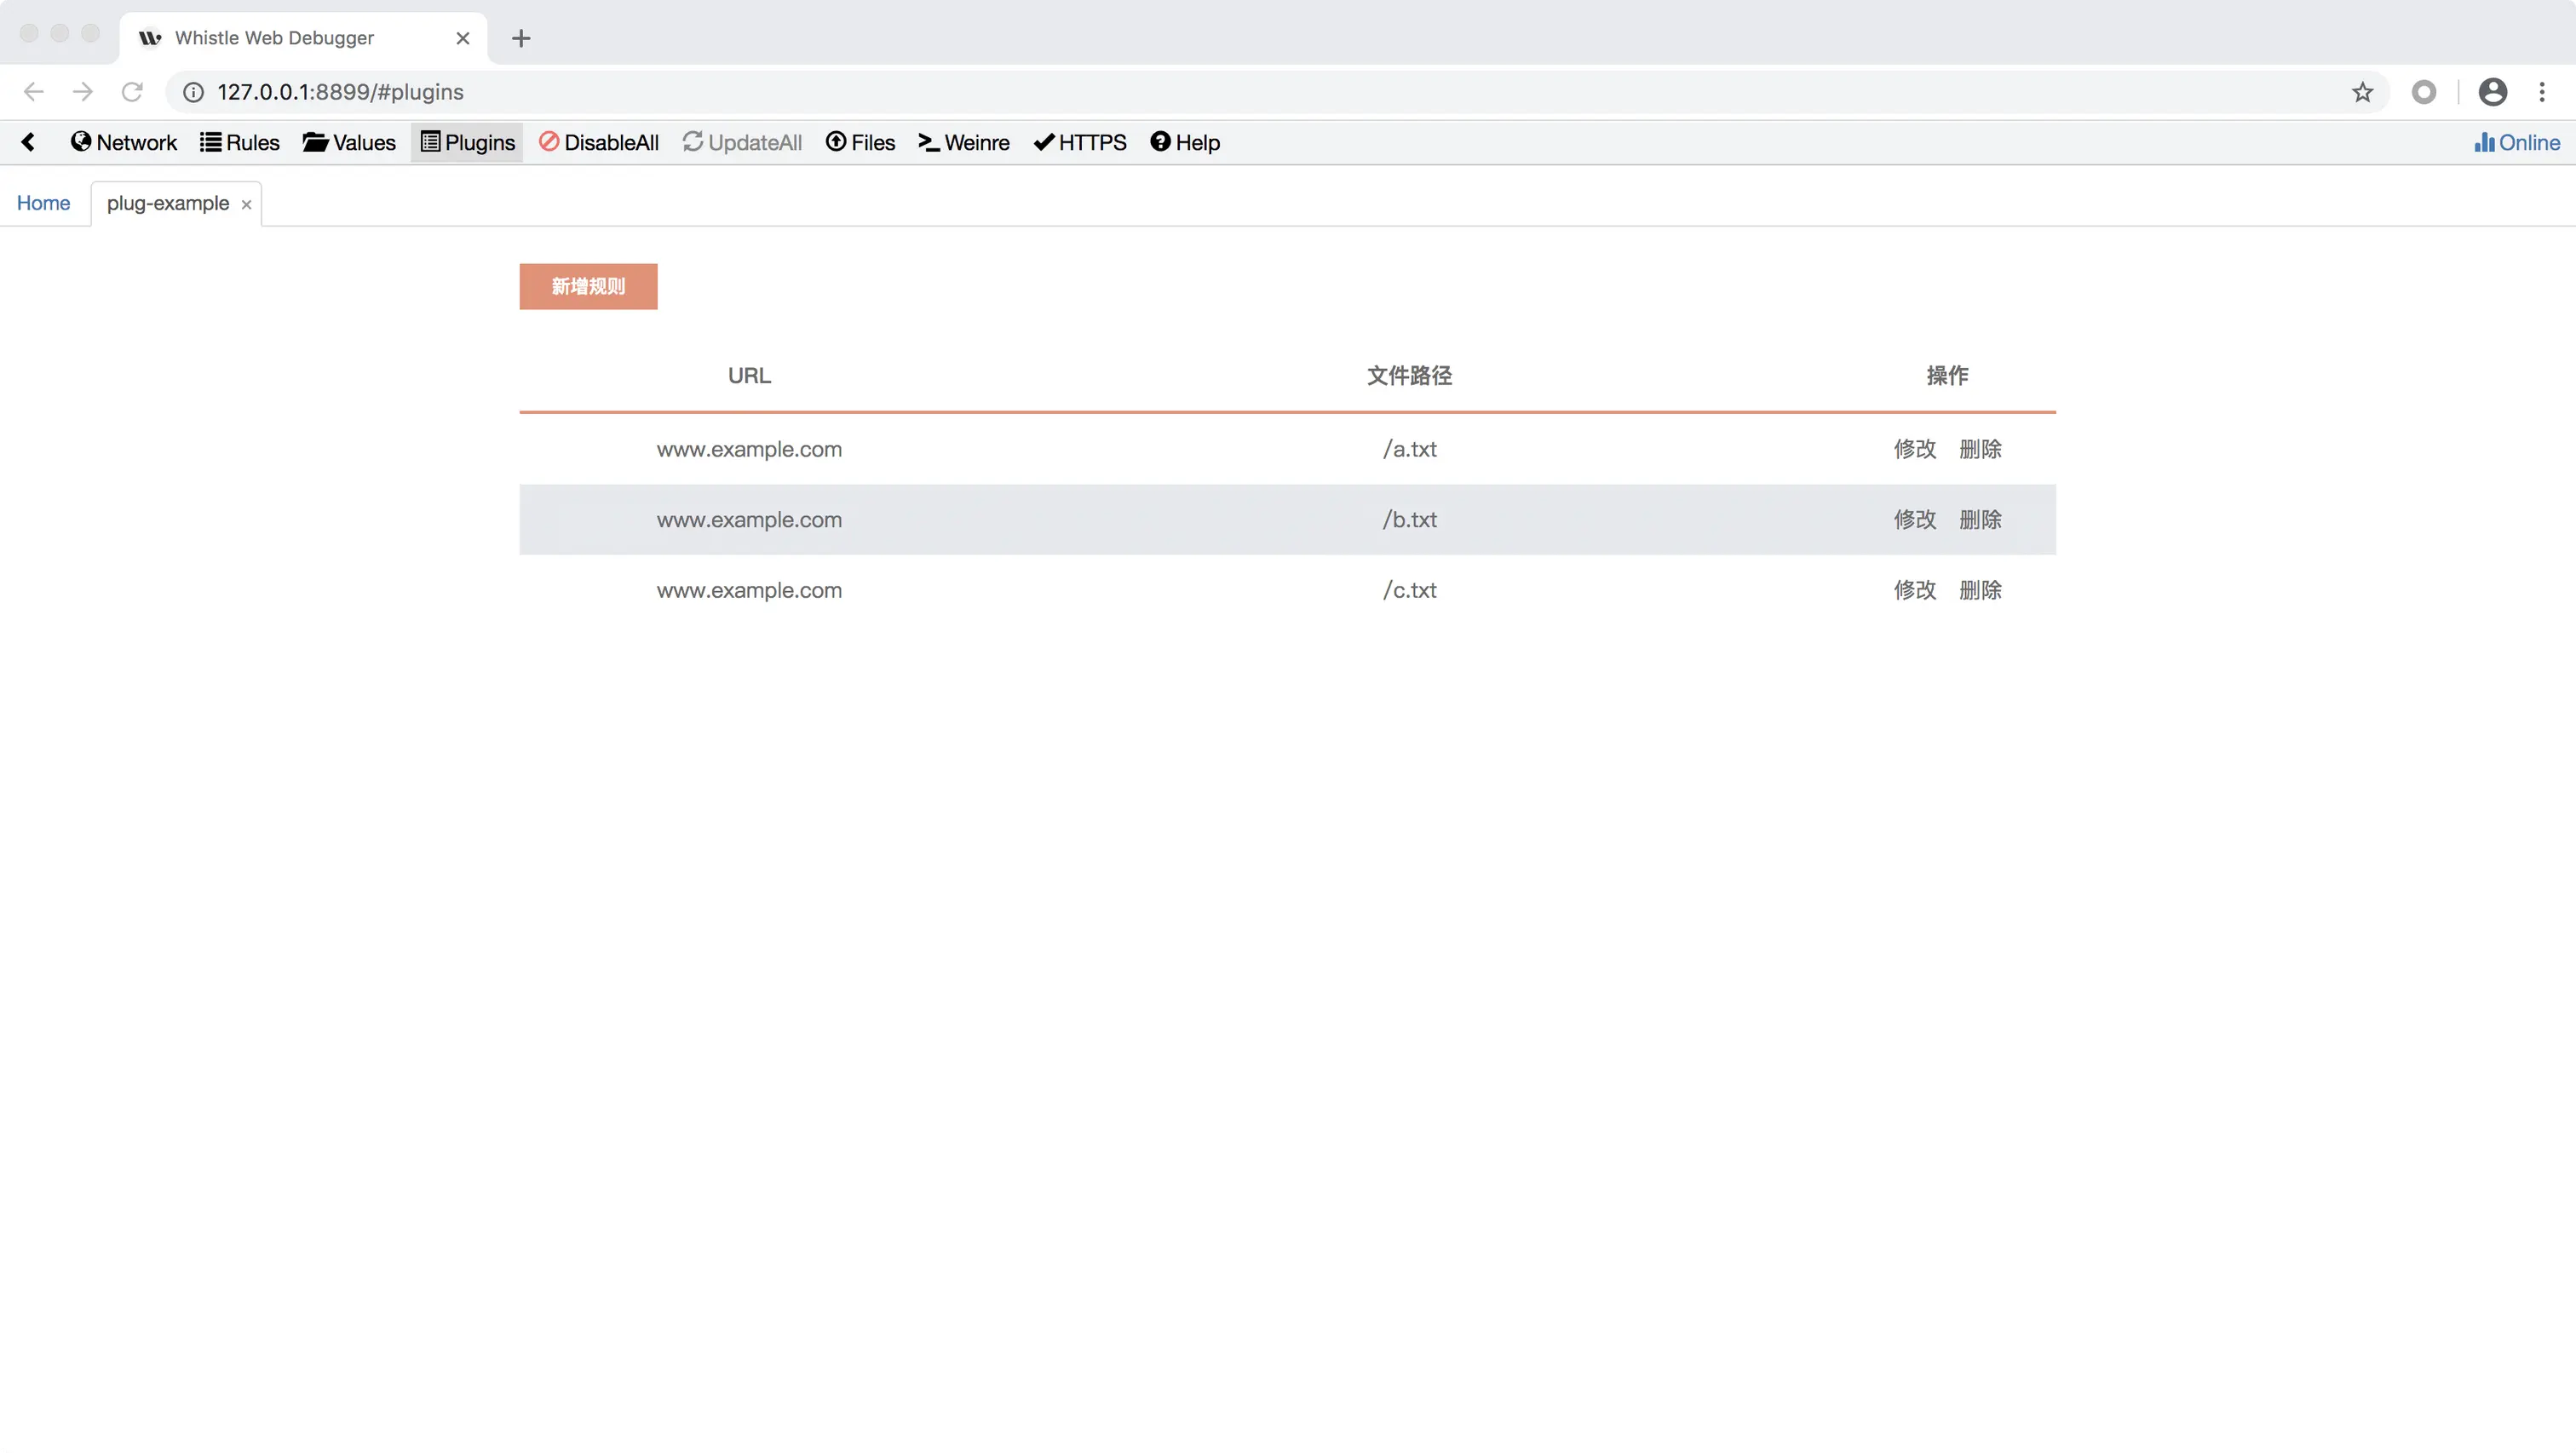Viewport: 2576px width, 1453px height.
Task: Click 修改 for the /a.txt rule
Action: tap(1914, 449)
